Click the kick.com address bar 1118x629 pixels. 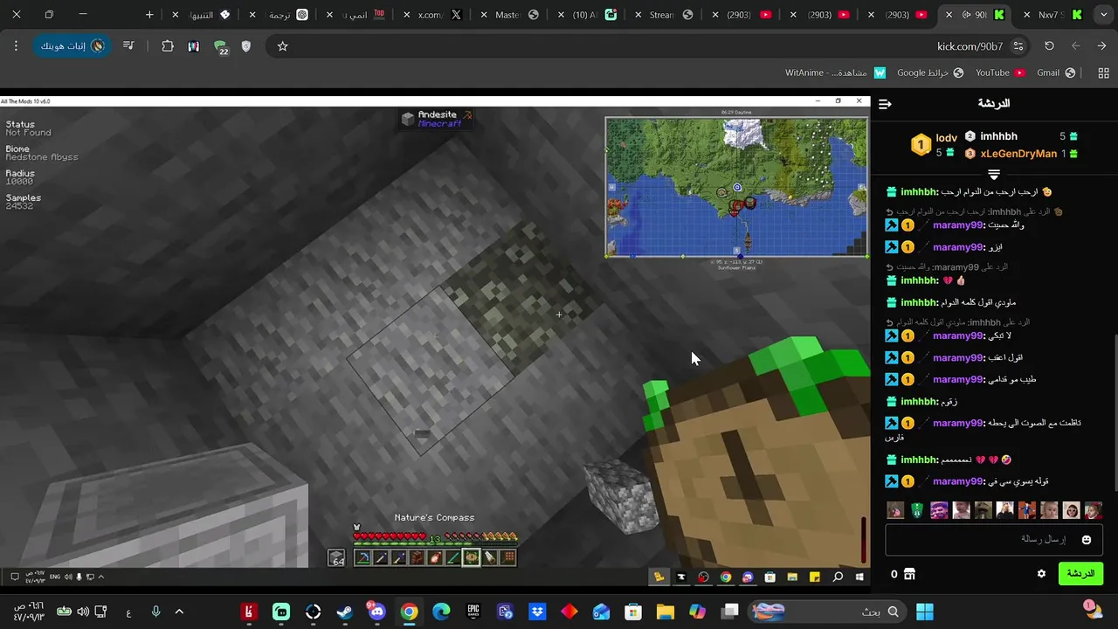point(646,46)
